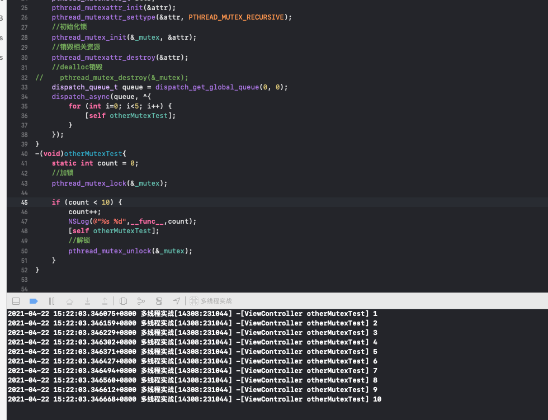This screenshot has height=420, width=548.
Task: Click the //销毁相关资源 comment
Action: coord(76,47)
